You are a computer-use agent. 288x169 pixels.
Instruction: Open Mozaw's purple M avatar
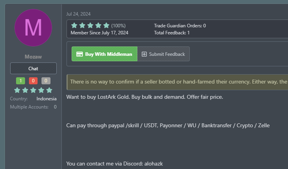pos(33,28)
